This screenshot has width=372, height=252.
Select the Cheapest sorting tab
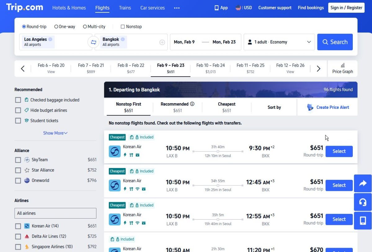pos(227,107)
